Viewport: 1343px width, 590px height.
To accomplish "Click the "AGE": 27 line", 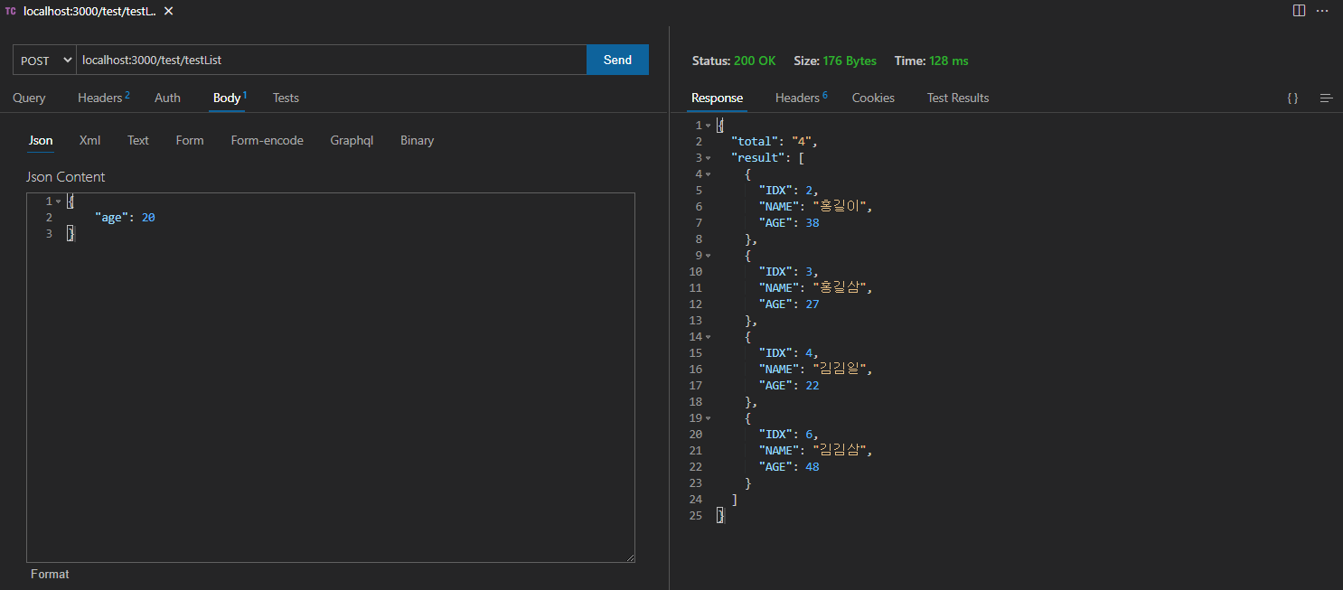I will [x=789, y=304].
